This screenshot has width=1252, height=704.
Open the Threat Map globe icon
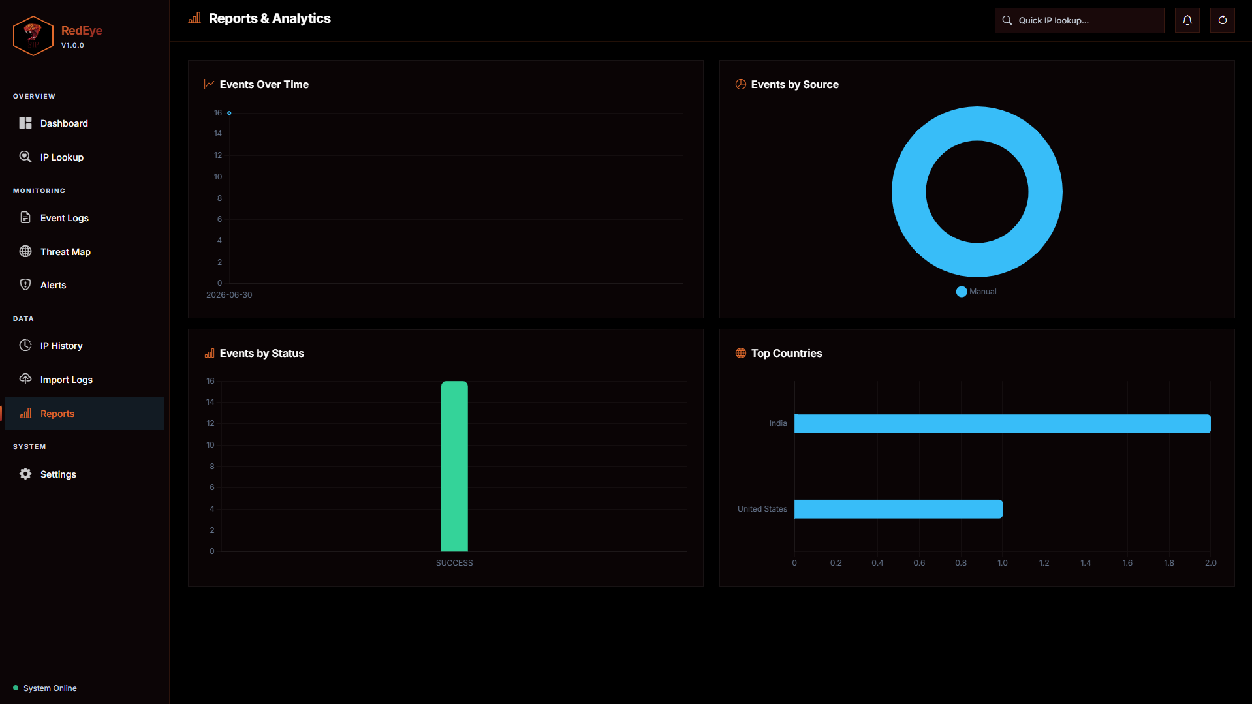(25, 251)
